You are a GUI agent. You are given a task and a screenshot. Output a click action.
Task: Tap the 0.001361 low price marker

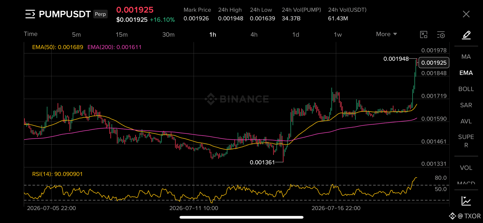(x=262, y=162)
